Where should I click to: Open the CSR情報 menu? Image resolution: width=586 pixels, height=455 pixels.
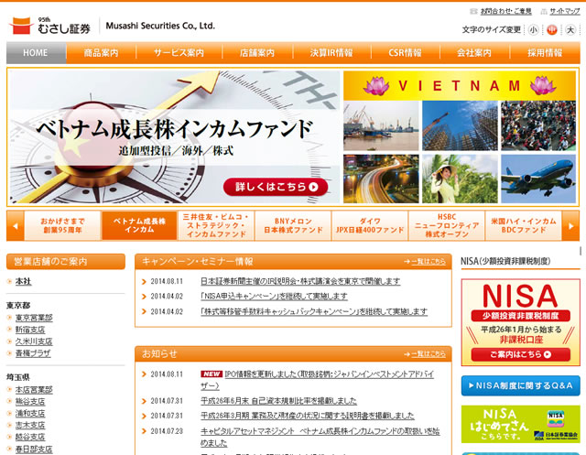click(405, 53)
